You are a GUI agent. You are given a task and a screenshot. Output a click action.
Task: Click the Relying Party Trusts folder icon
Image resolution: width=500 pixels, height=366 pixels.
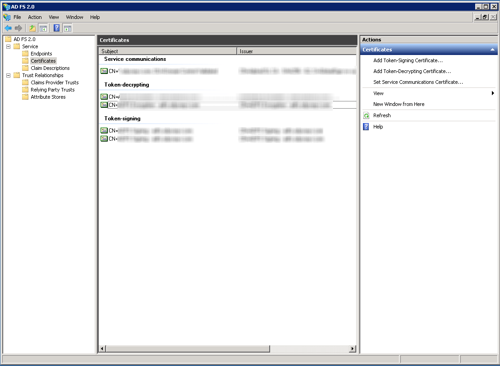pos(25,90)
